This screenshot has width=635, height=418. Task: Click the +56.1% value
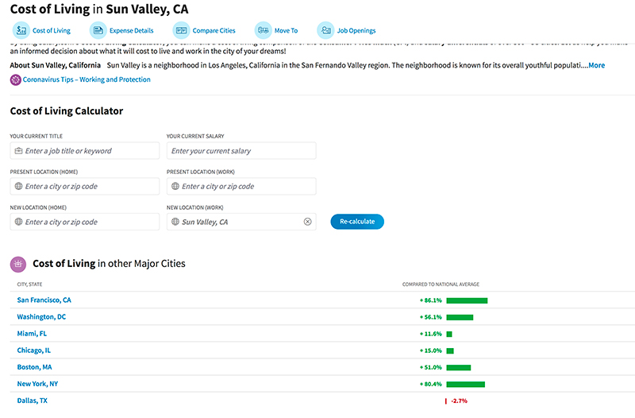(430, 317)
